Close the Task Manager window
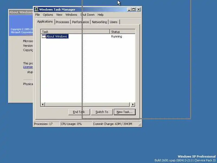The height and width of the screenshot is (163, 217). [139, 10]
